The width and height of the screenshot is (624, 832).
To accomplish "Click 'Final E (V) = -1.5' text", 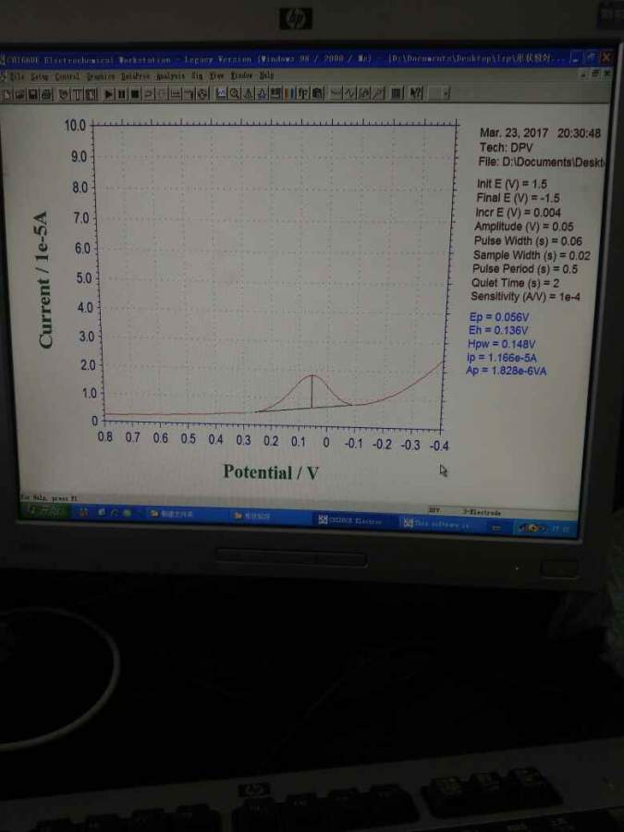I will click(518, 198).
